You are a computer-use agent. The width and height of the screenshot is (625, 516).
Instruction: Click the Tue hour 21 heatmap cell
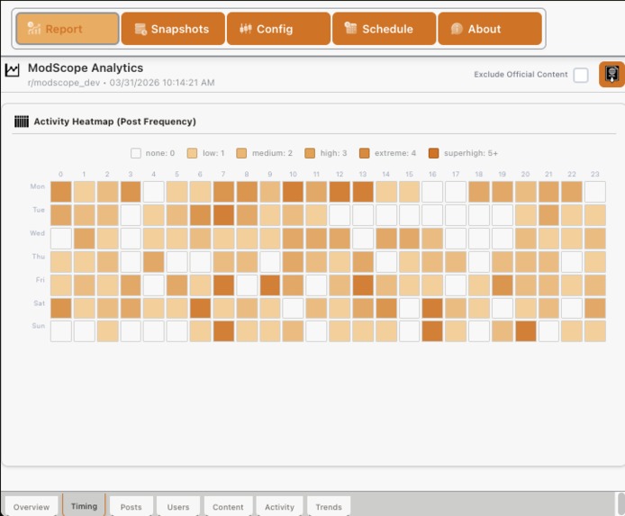tap(548, 215)
